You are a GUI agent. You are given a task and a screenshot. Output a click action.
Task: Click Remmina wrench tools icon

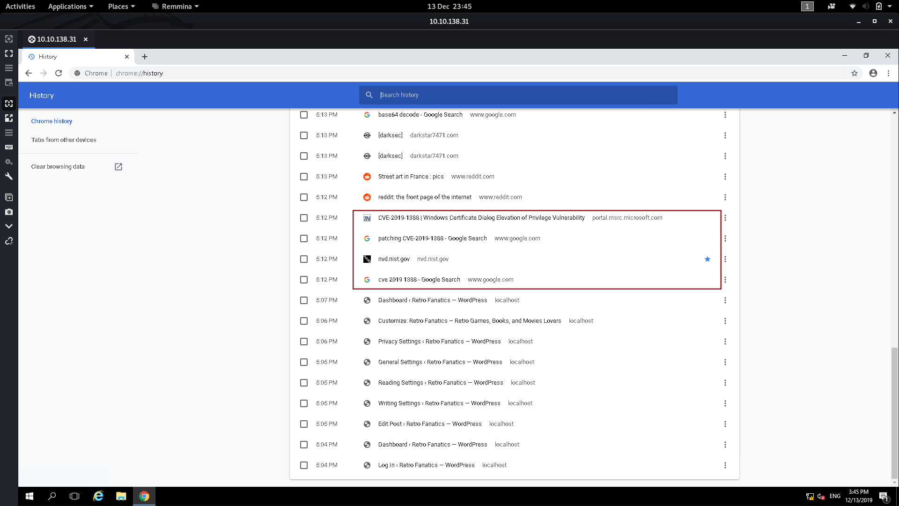pos(8,176)
